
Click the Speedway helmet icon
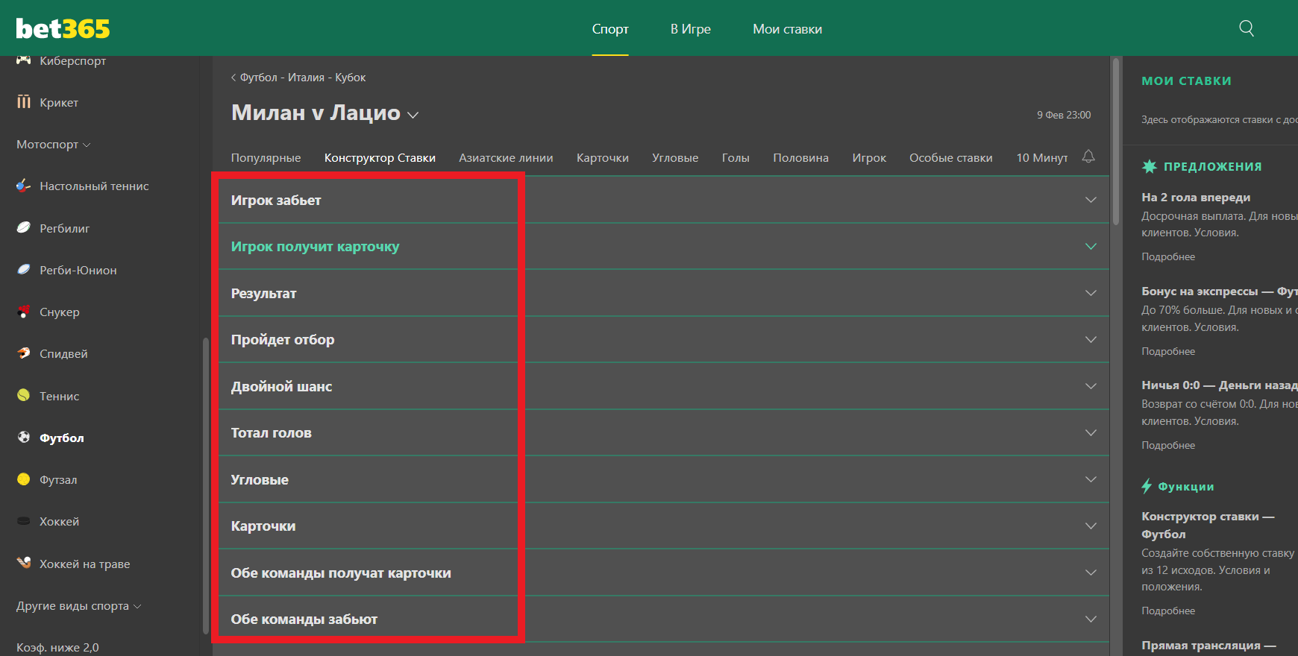24,353
